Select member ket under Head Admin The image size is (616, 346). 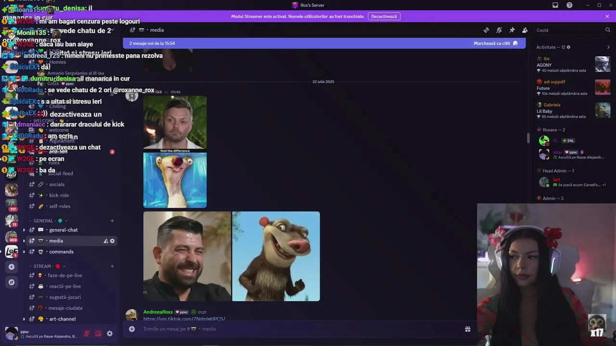574,182
